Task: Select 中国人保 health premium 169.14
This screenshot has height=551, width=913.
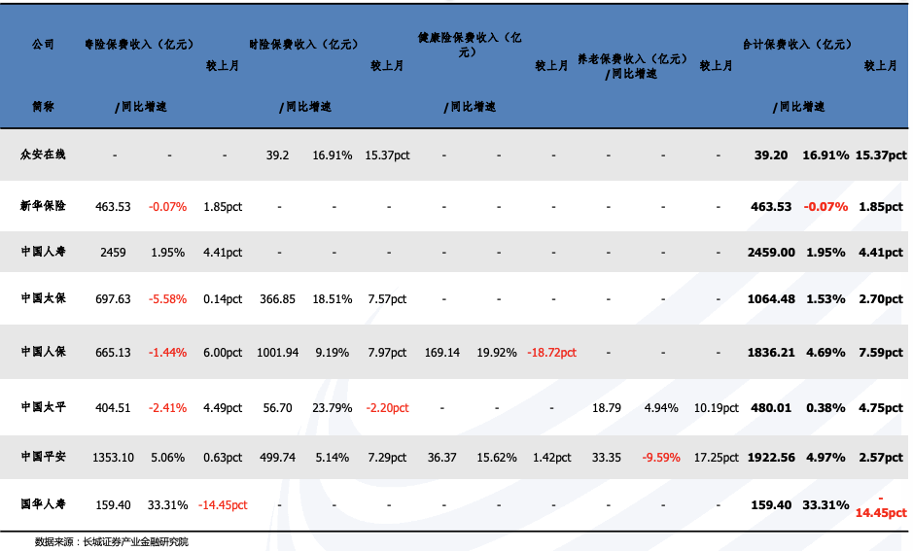Action: [x=442, y=353]
